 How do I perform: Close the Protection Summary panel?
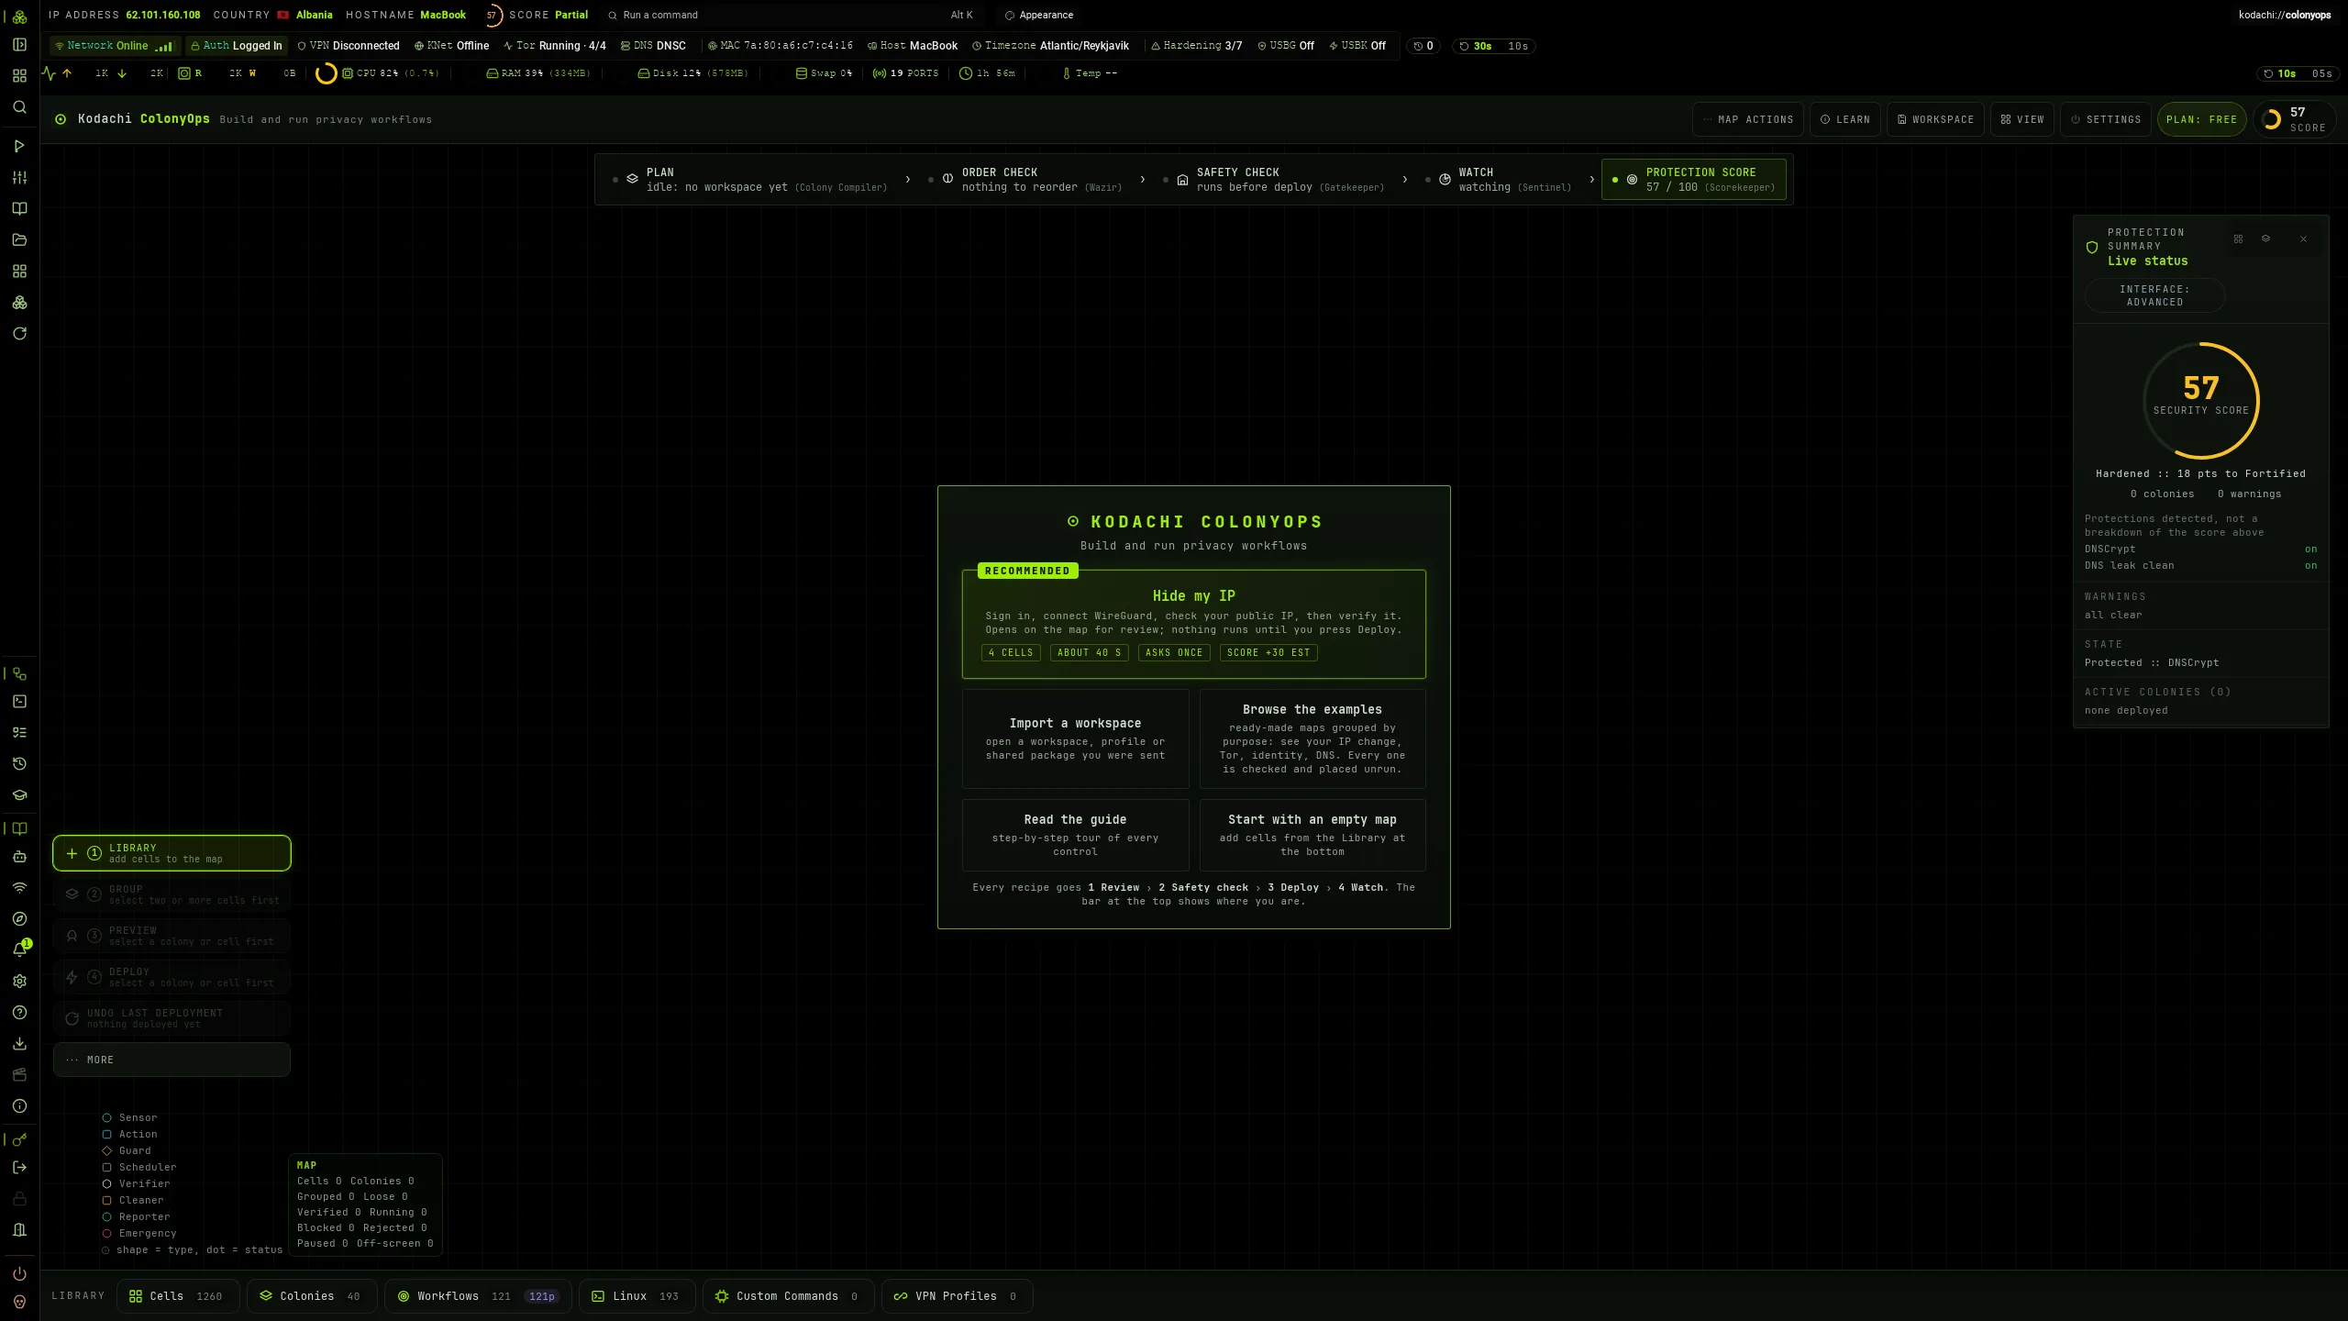pos(2303,239)
